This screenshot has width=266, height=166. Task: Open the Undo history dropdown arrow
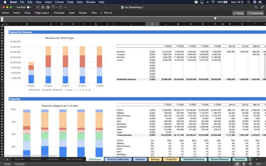pos(56,7)
